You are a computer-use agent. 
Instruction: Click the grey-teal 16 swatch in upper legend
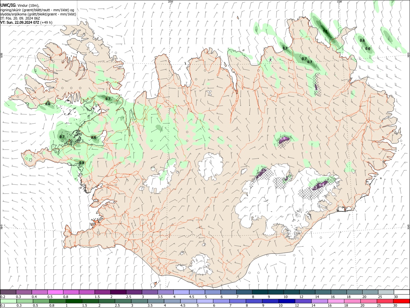(x=338, y=292)
